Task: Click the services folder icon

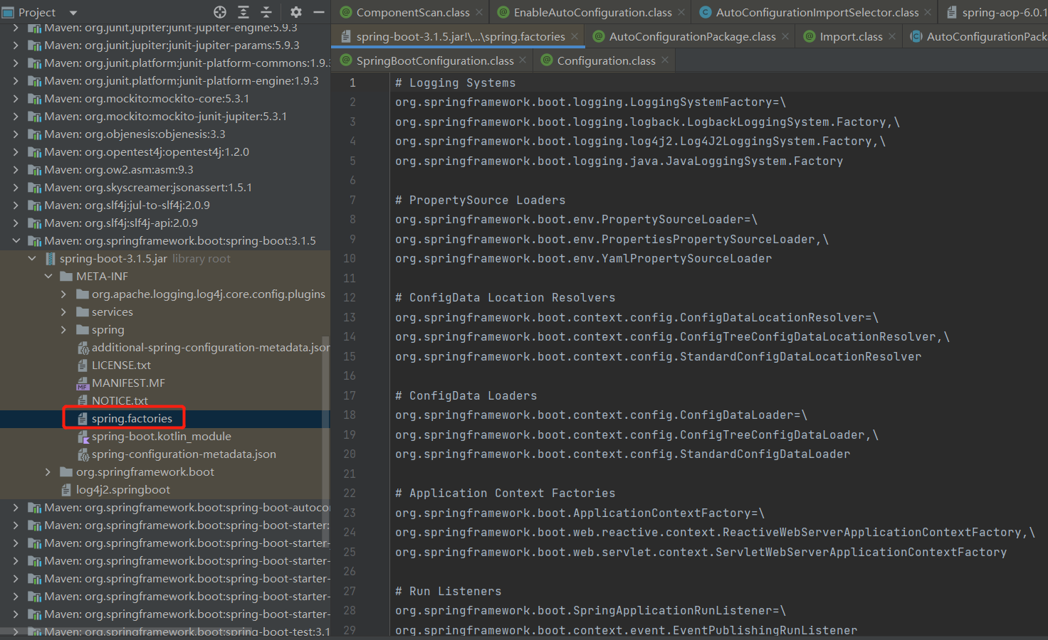Action: 83,312
